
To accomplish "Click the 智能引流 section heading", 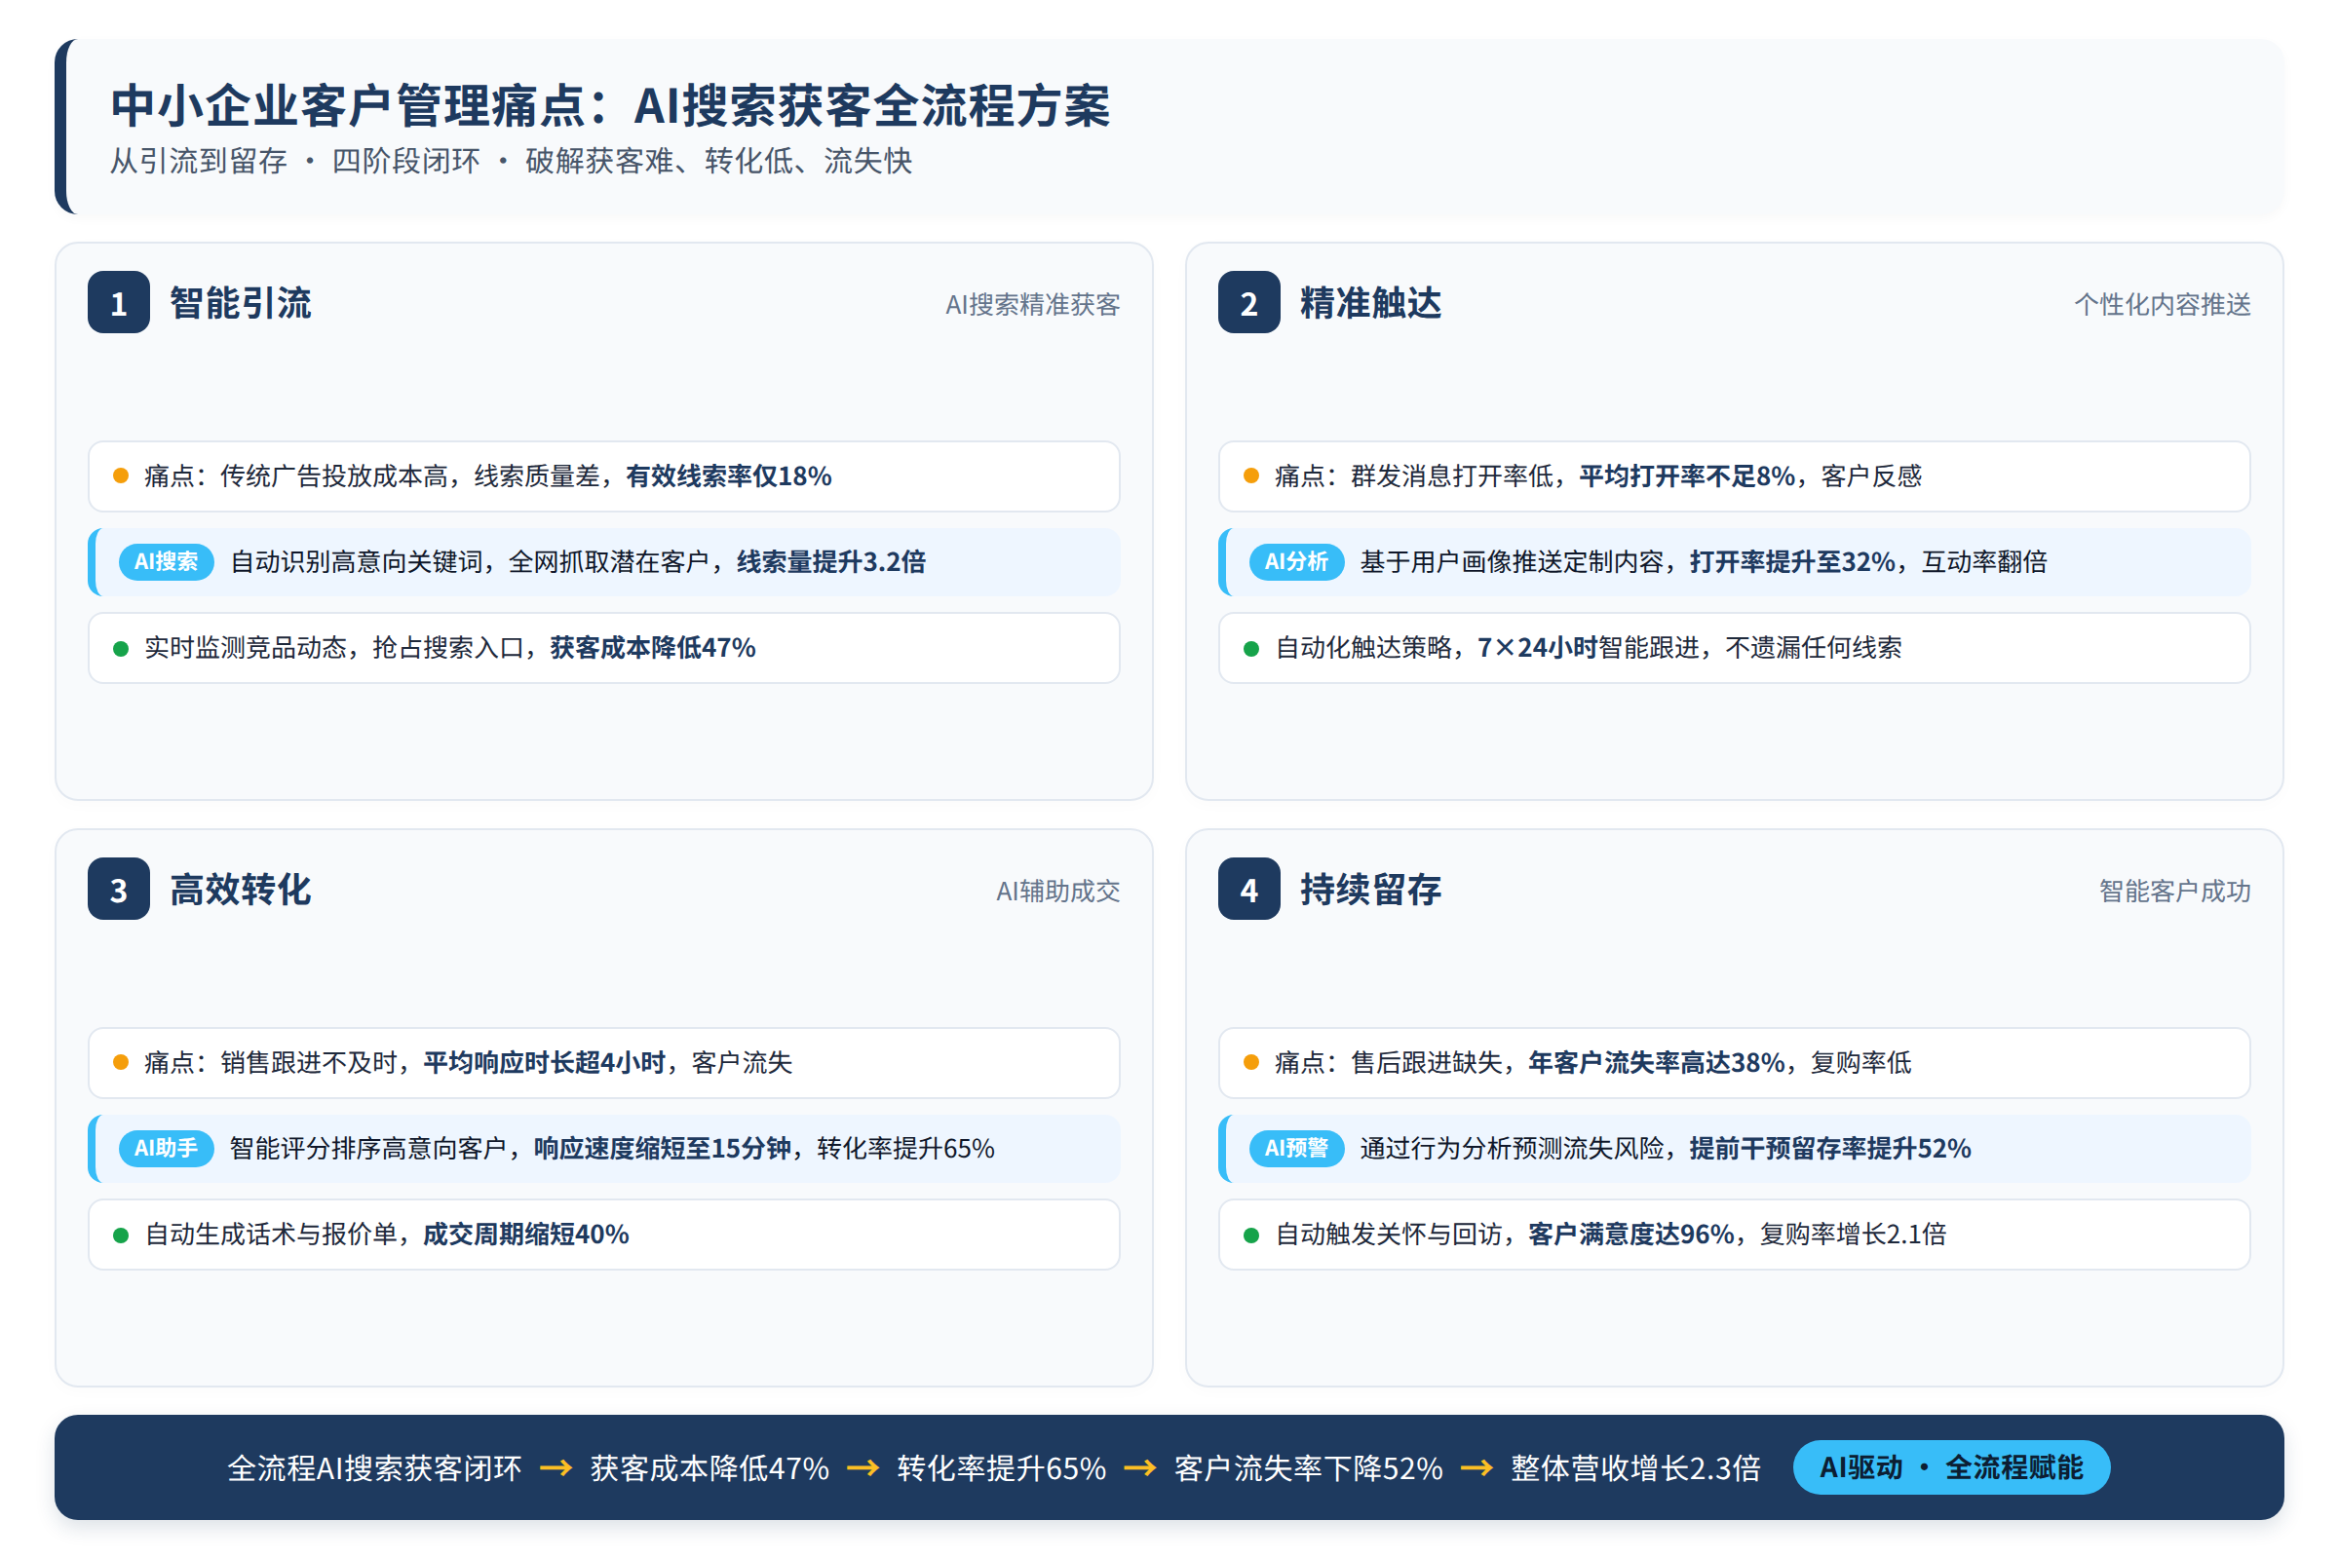I will click(241, 303).
